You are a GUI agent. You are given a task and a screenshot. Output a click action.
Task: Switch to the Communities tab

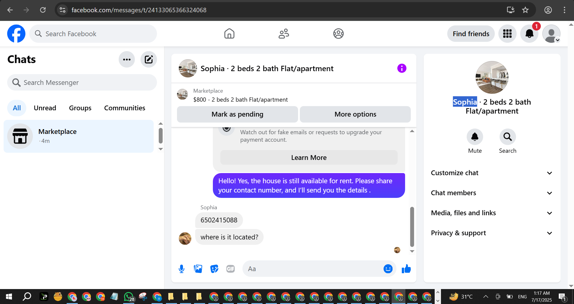click(x=125, y=108)
